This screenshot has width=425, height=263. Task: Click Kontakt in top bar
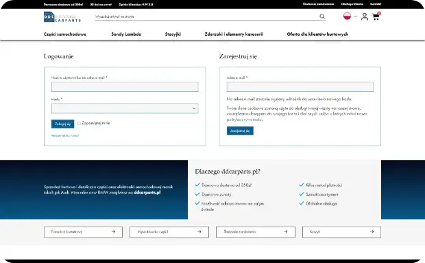[x=376, y=4]
